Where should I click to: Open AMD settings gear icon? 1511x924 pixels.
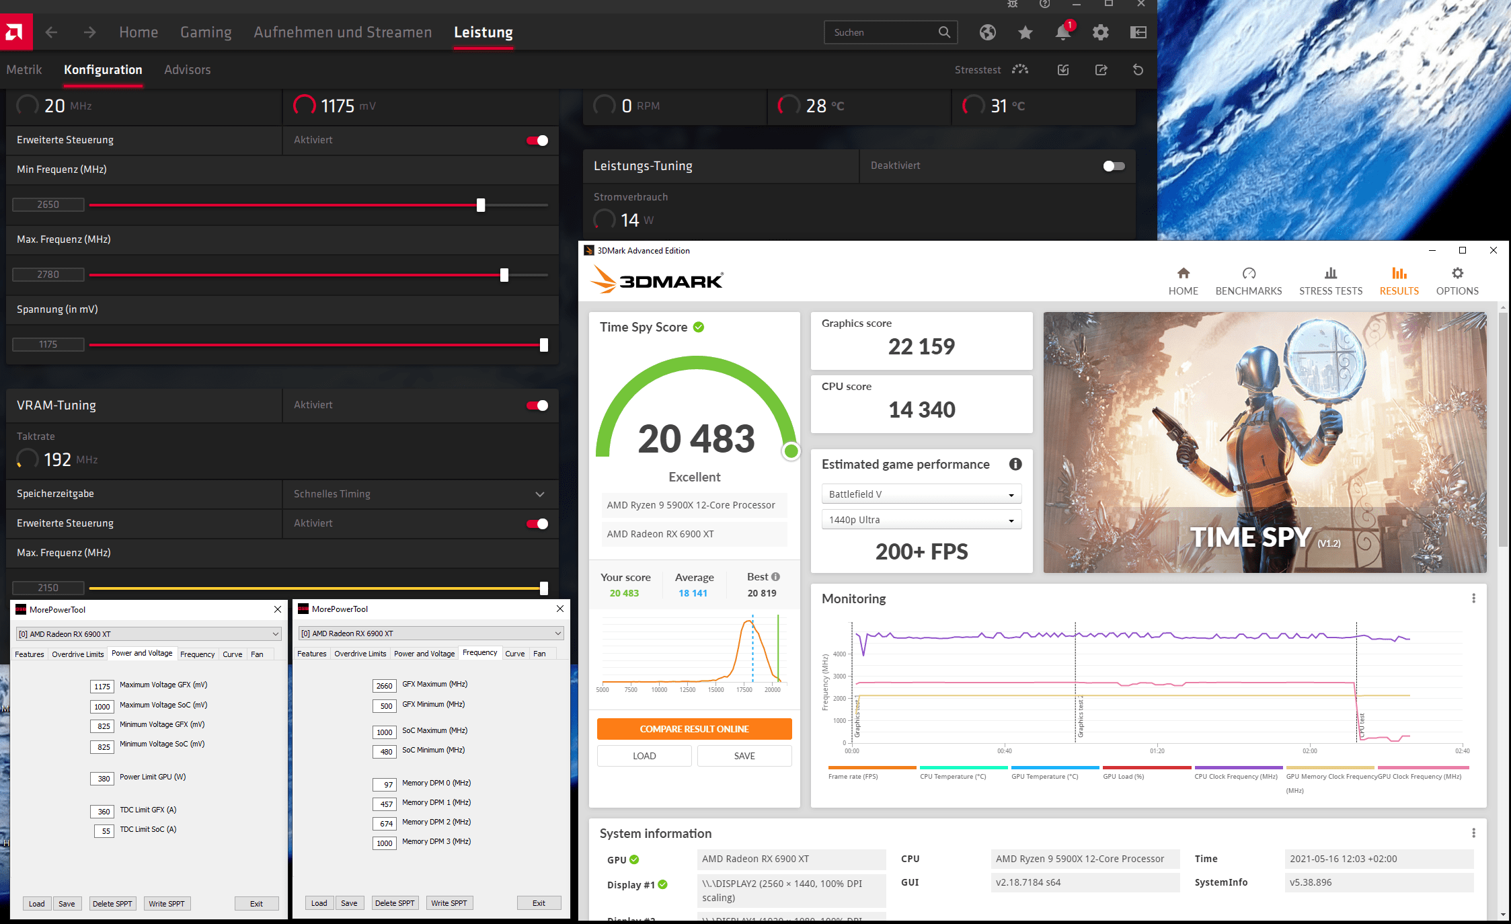point(1100,32)
